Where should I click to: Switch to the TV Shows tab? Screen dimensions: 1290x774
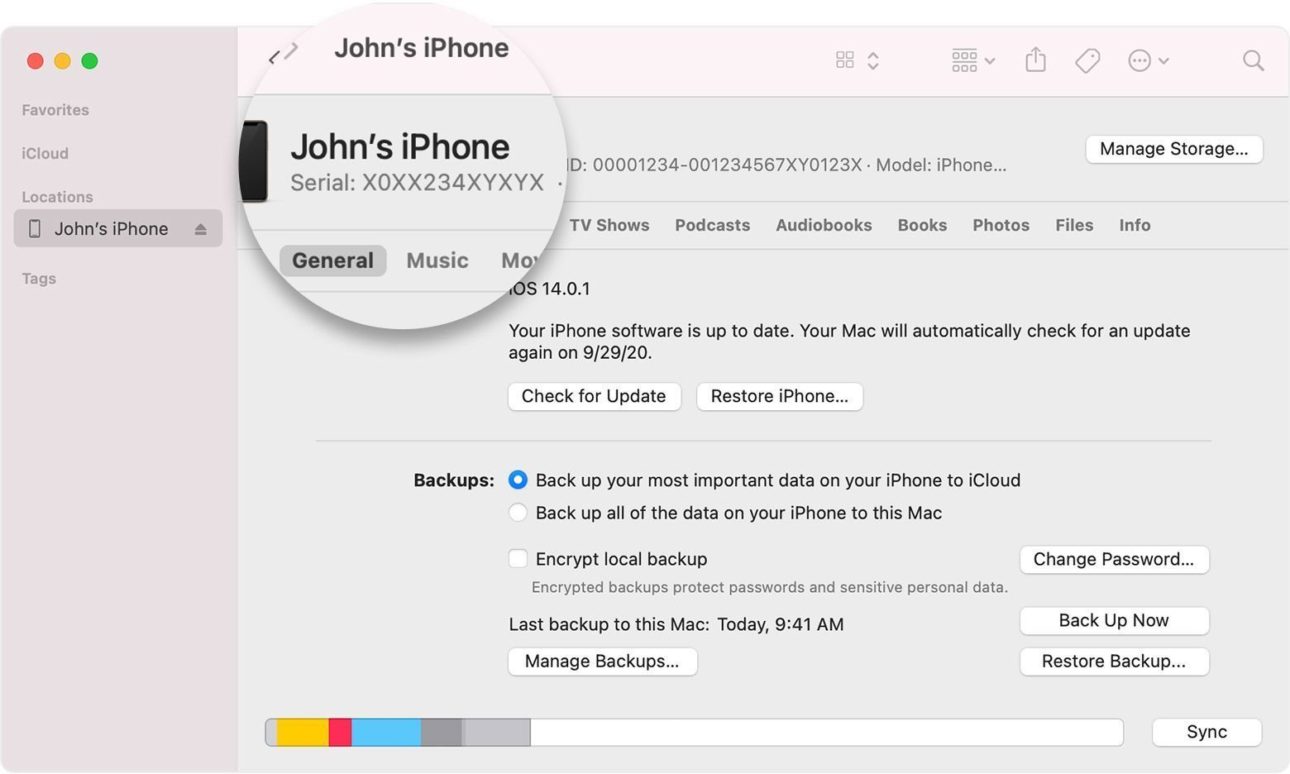[609, 226]
